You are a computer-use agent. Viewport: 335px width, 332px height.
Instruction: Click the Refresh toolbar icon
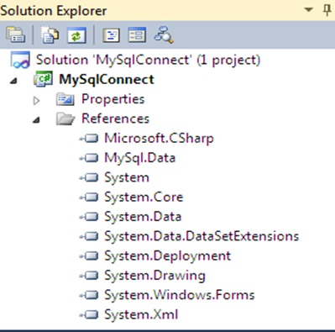[76, 35]
